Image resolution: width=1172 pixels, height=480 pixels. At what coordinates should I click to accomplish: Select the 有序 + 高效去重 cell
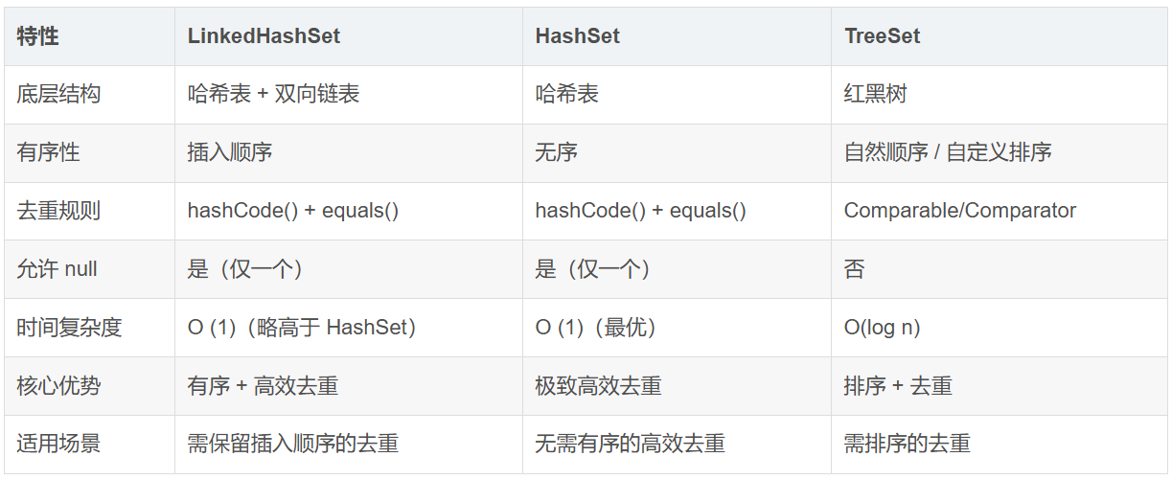(x=263, y=386)
